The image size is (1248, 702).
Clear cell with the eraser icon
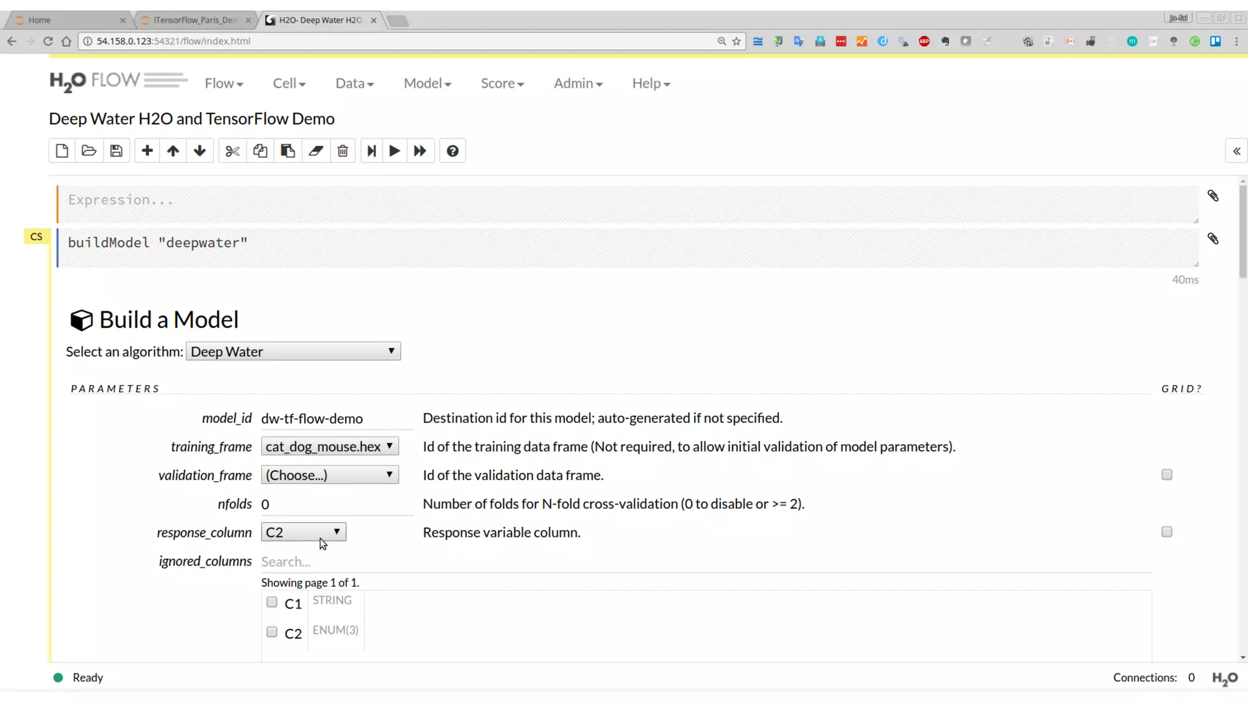[316, 151]
